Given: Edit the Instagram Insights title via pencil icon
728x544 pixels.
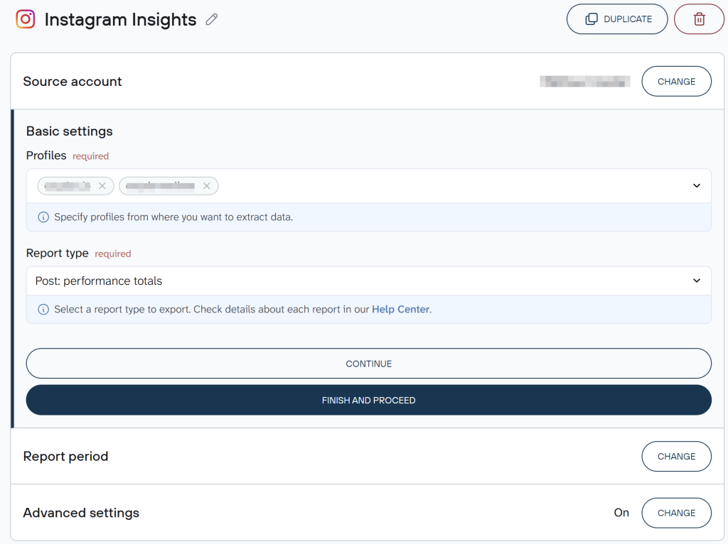Looking at the screenshot, I should pyautogui.click(x=212, y=19).
